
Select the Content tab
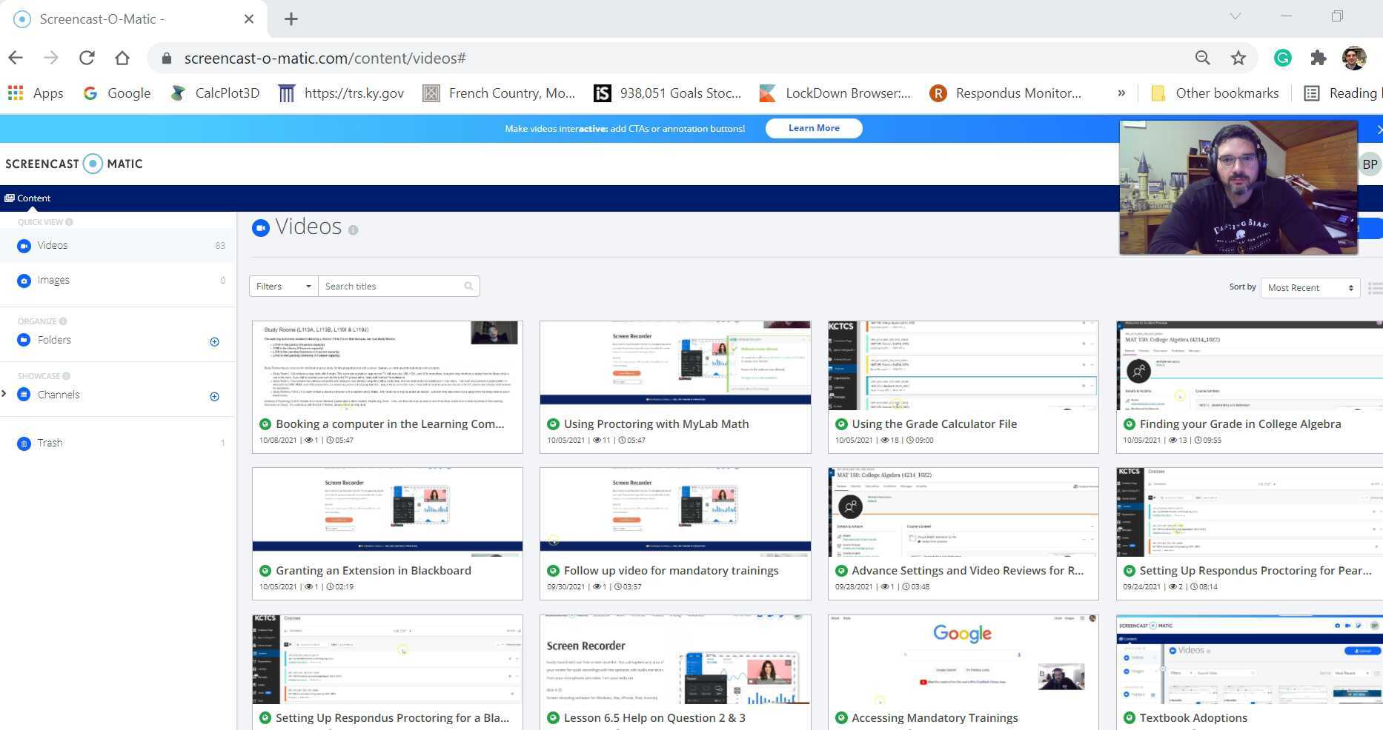click(x=27, y=198)
